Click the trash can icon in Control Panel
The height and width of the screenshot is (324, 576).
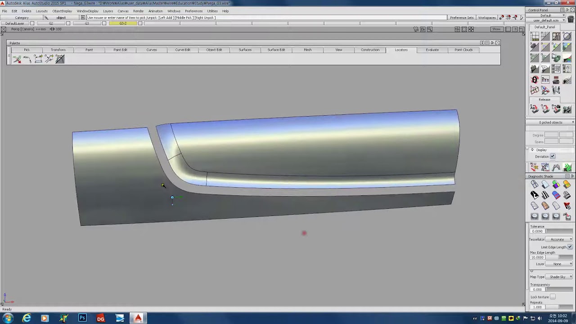coord(571,19)
